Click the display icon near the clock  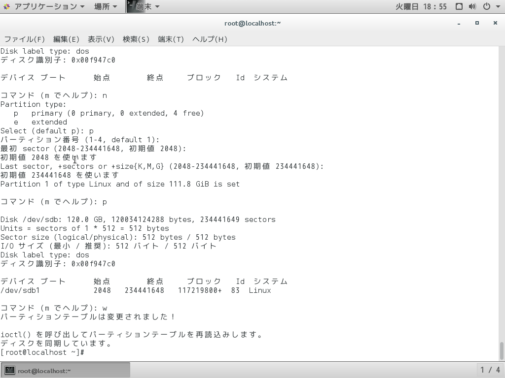pos(460,6)
